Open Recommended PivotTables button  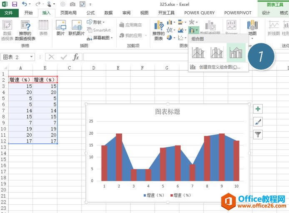click(x=25, y=30)
